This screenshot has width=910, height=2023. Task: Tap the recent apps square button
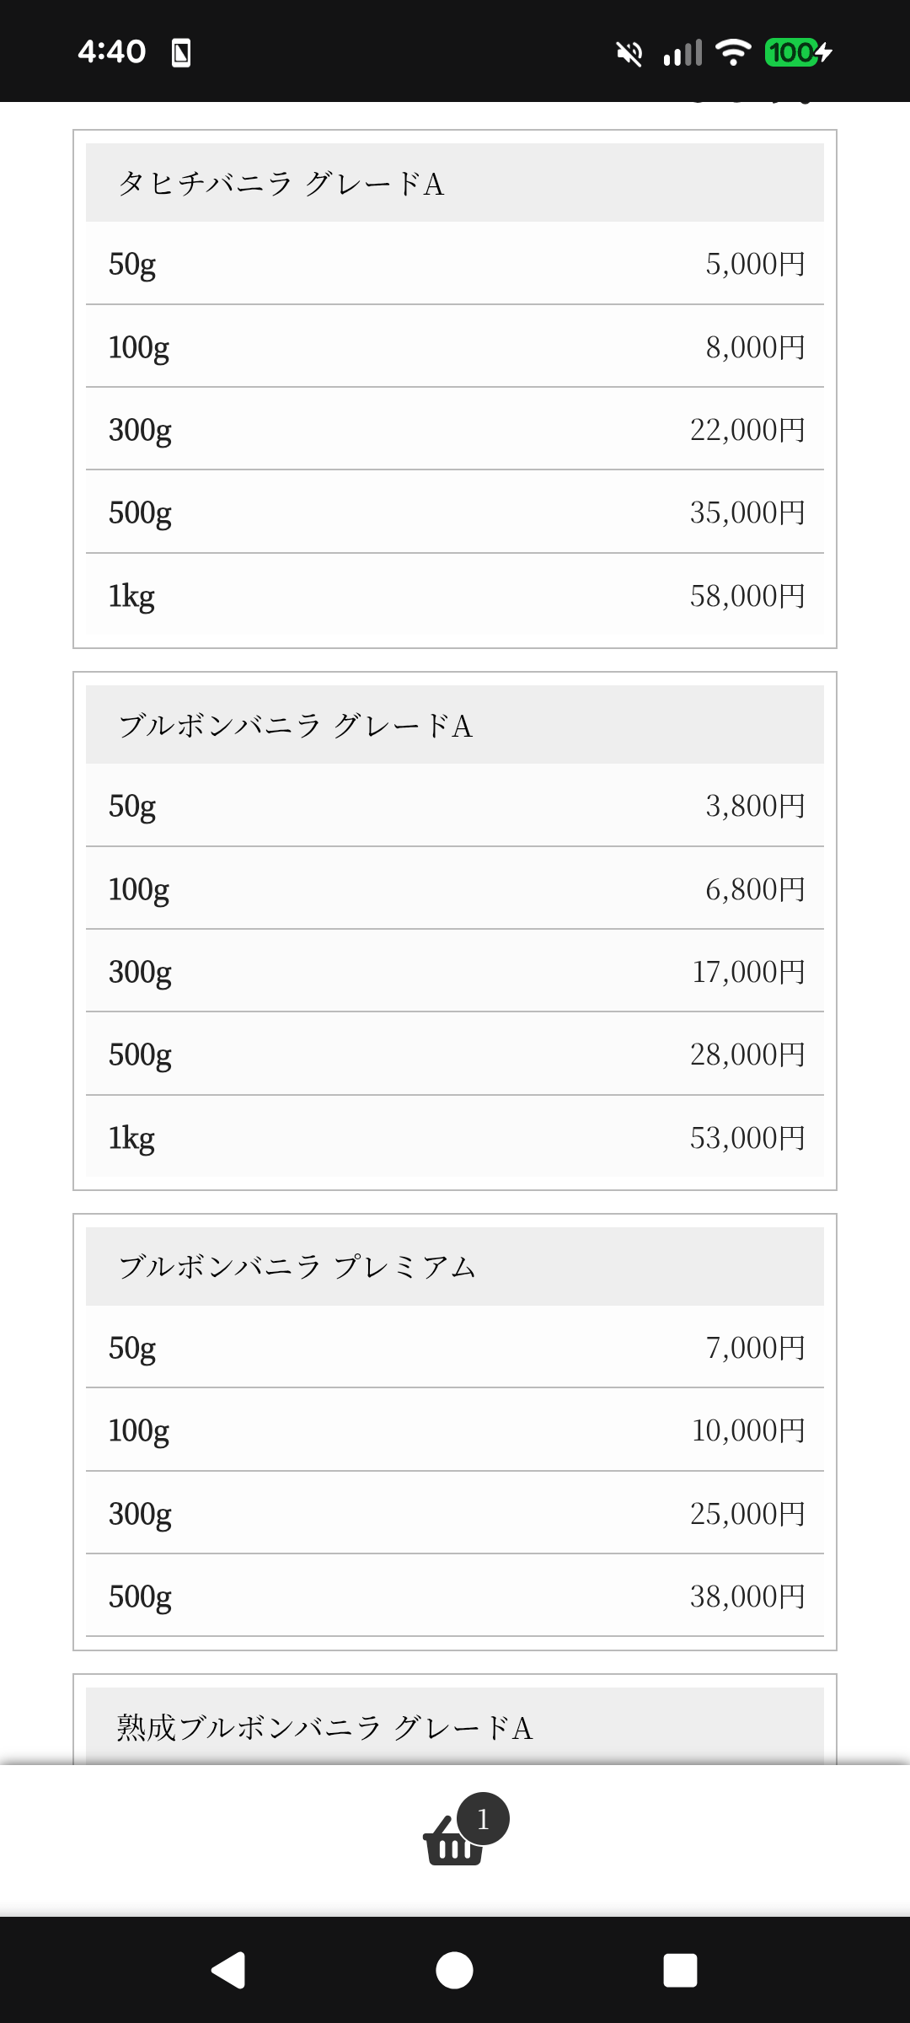click(680, 1970)
